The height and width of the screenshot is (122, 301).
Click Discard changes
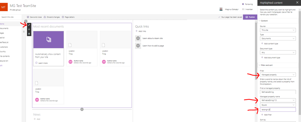point(52,17)
